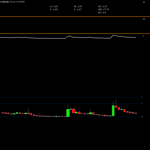Select the open value O: 1.35
Screen dimensions: 150x150
pos(54,6)
